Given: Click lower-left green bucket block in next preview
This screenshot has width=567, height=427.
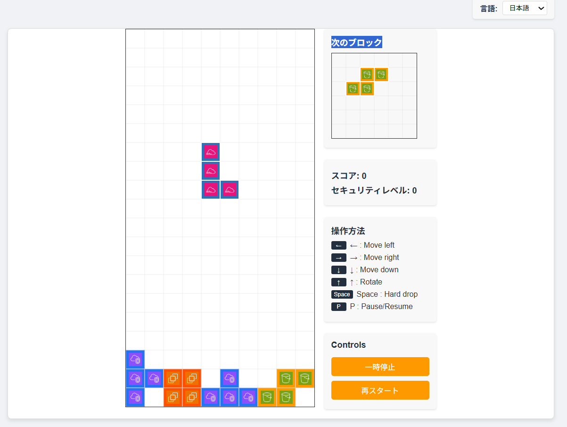Looking at the screenshot, I should [x=353, y=89].
